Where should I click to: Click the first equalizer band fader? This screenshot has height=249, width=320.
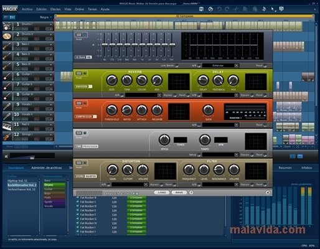pyautogui.click(x=105, y=45)
